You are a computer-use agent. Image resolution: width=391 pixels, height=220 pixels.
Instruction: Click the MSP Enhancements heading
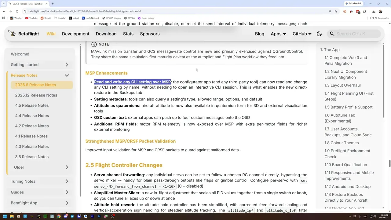pos(106,73)
